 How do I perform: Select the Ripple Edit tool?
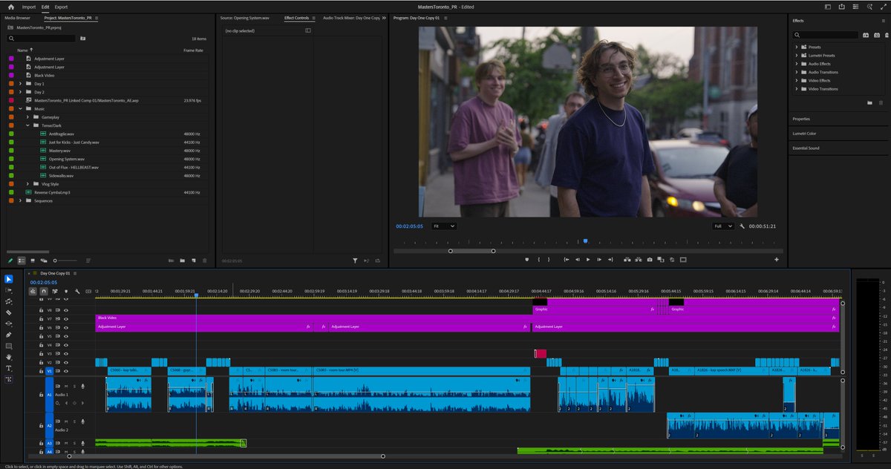(x=9, y=301)
